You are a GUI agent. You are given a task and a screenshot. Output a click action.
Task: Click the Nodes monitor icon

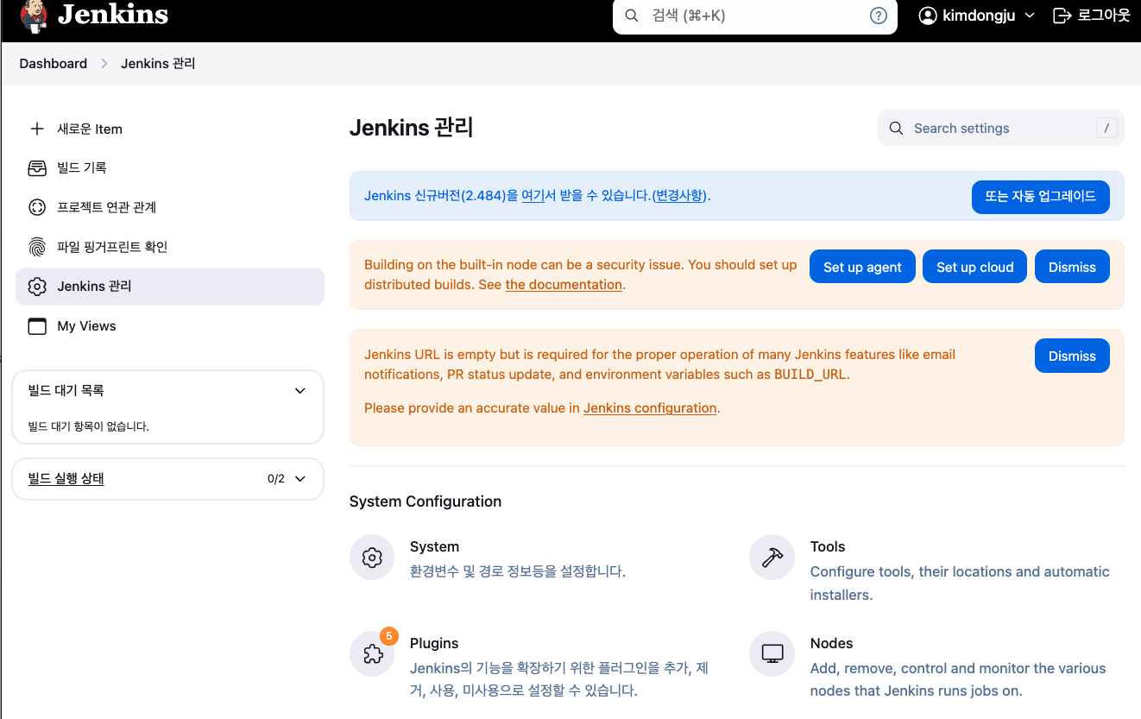click(772, 654)
